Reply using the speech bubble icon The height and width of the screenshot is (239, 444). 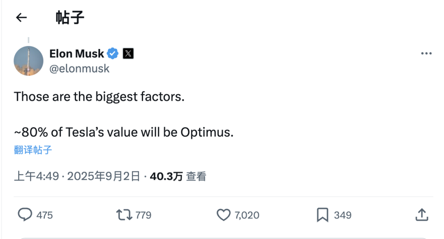(25, 214)
